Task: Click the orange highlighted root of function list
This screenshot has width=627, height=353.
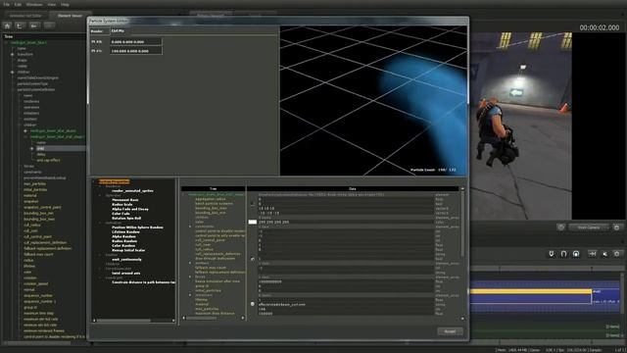Action: 114,181
